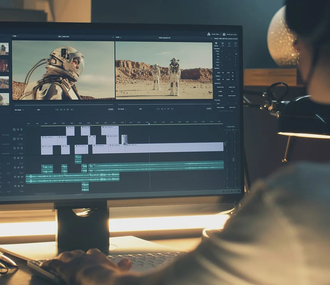The height and width of the screenshot is (285, 330).
Task: Click the film icon on the middle video track
Action: pyautogui.click(x=14, y=139)
